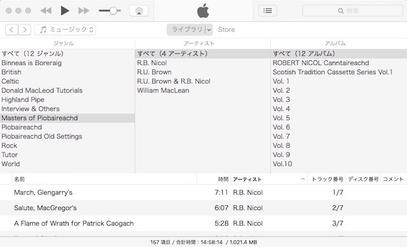Adjust the volume slider knob

[x=112, y=10]
